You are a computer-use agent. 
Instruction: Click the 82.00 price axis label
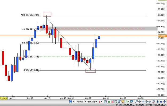coord(162,95)
